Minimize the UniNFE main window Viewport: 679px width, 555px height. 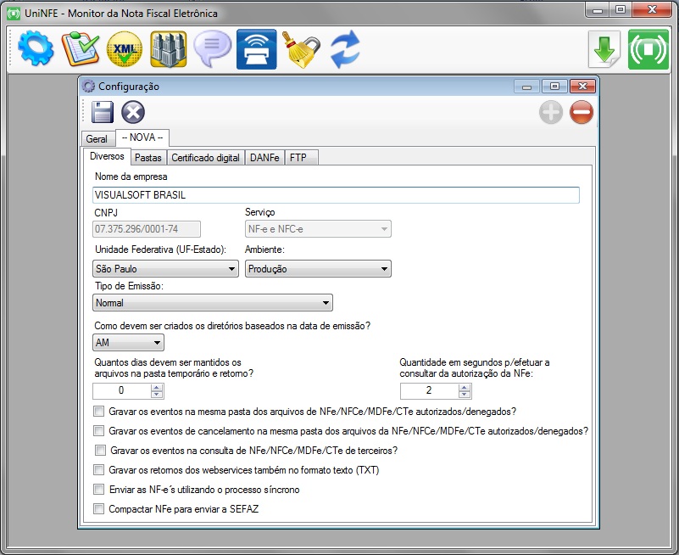(x=598, y=10)
